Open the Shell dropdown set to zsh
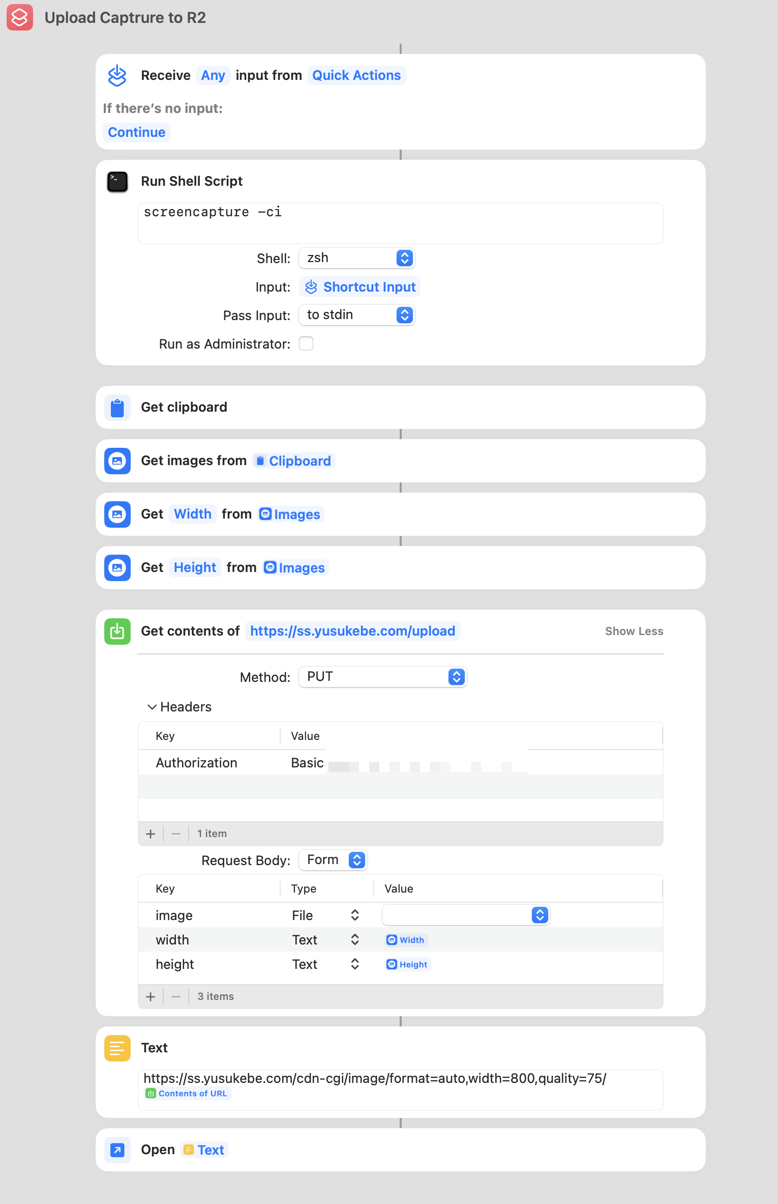Screen dimensions: 778x1204 pyautogui.click(x=357, y=259)
